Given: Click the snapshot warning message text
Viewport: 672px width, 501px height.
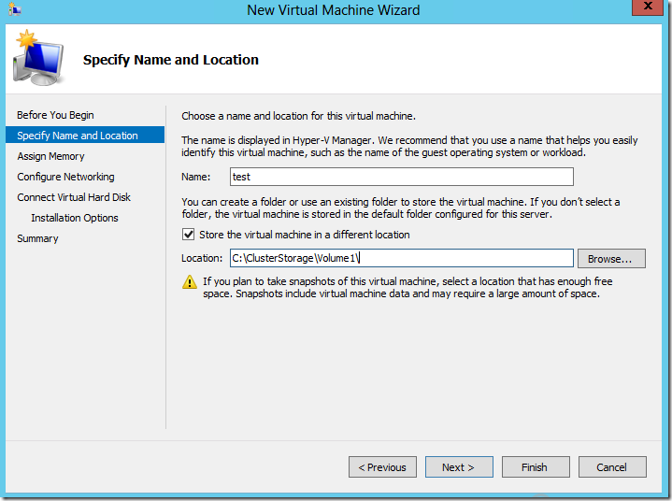Looking at the screenshot, I should click(407, 287).
